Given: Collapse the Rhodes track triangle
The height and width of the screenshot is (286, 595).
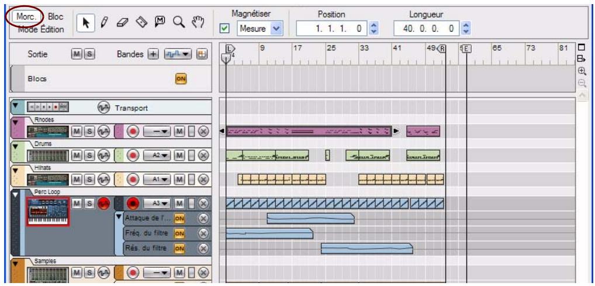Looking at the screenshot, I should [15, 122].
